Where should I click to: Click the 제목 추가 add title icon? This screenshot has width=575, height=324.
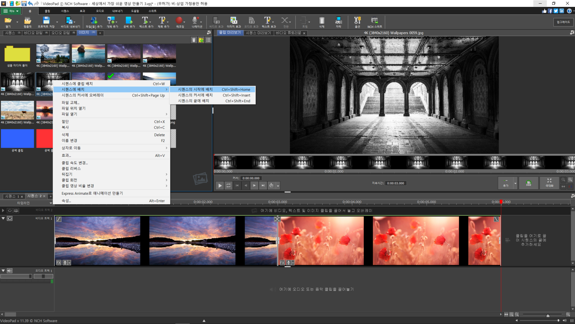[x=162, y=20]
